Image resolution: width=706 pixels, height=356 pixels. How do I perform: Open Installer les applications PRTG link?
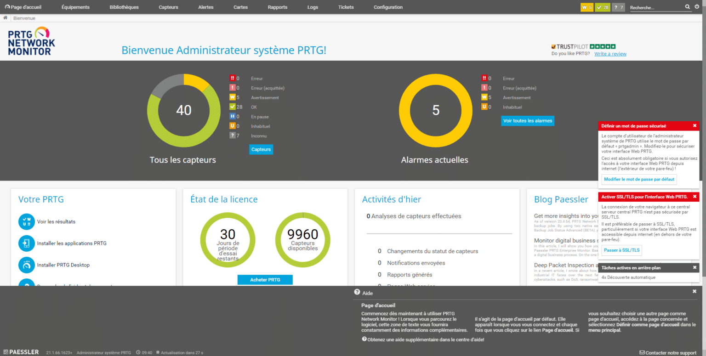pyautogui.click(x=72, y=243)
